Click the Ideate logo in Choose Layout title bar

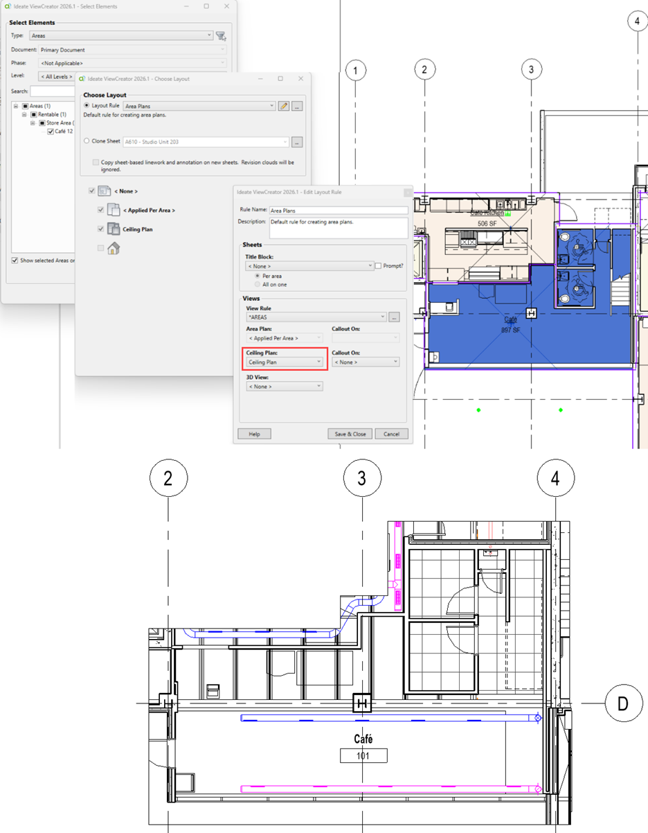[82, 79]
